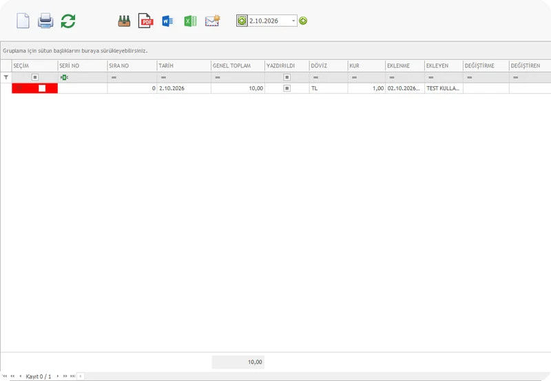Go to next page of records
551x381 pixels.
click(65, 376)
